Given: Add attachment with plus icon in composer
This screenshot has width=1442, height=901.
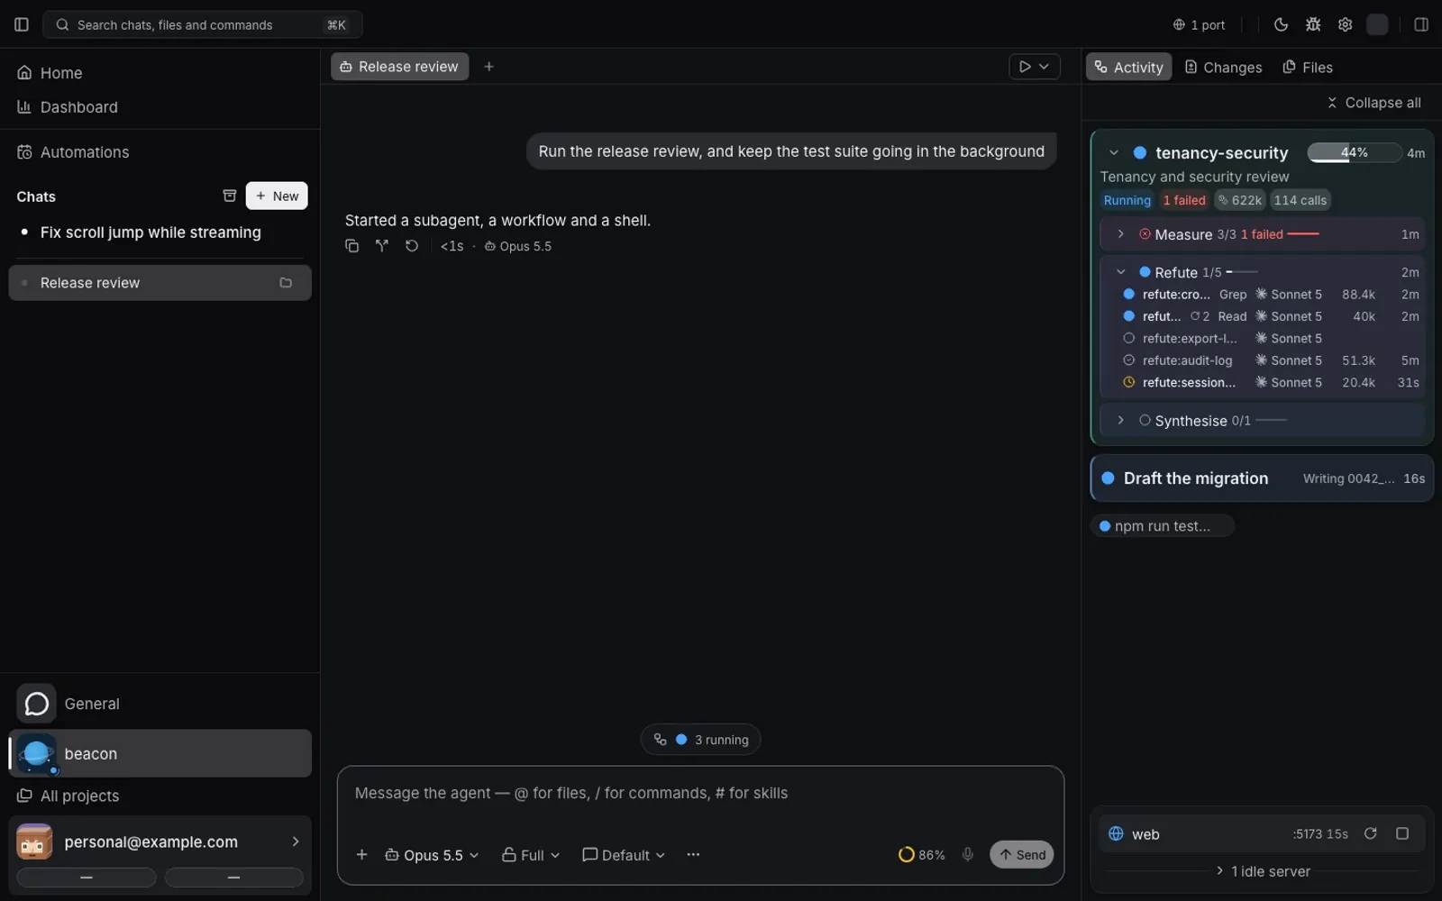Looking at the screenshot, I should pos(361,855).
